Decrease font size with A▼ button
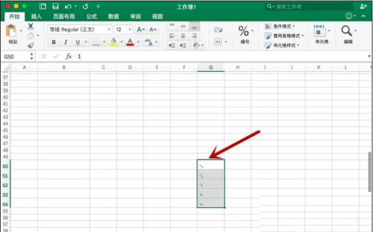 [x=153, y=30]
